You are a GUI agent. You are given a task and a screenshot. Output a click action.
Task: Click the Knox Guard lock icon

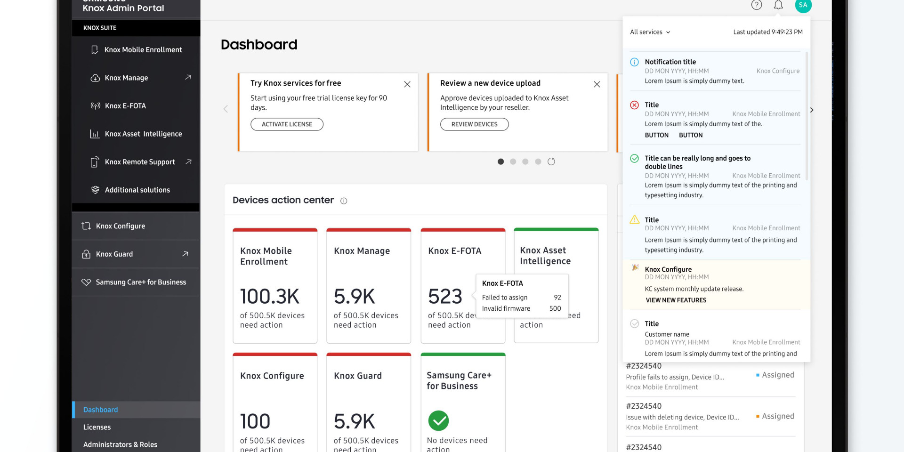[x=86, y=254]
